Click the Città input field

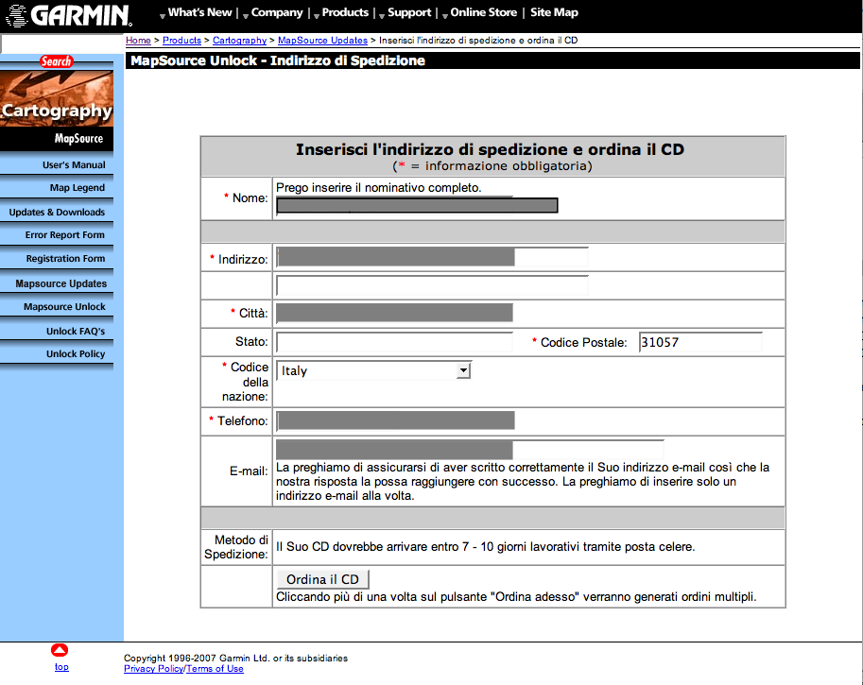[394, 313]
